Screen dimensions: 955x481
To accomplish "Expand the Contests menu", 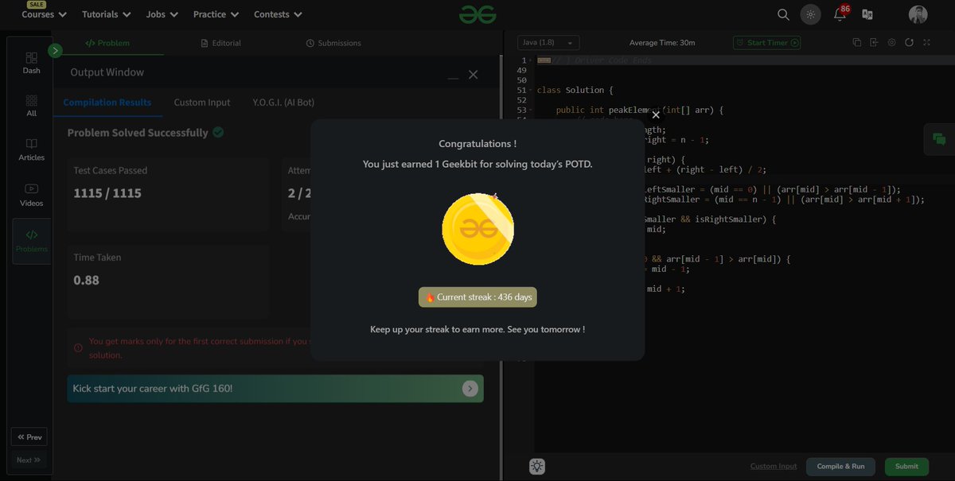I will (278, 14).
